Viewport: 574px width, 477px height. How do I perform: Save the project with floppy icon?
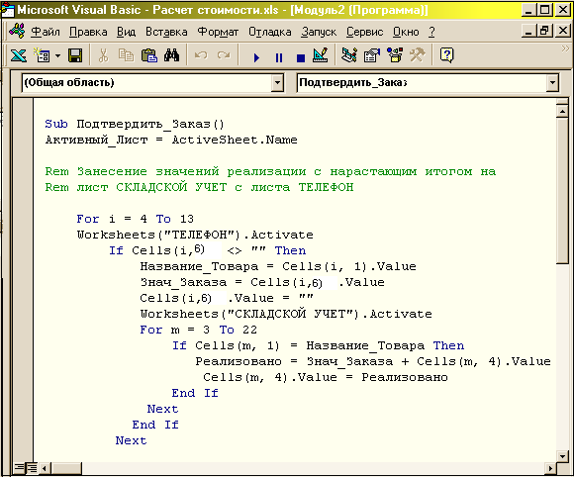(75, 55)
